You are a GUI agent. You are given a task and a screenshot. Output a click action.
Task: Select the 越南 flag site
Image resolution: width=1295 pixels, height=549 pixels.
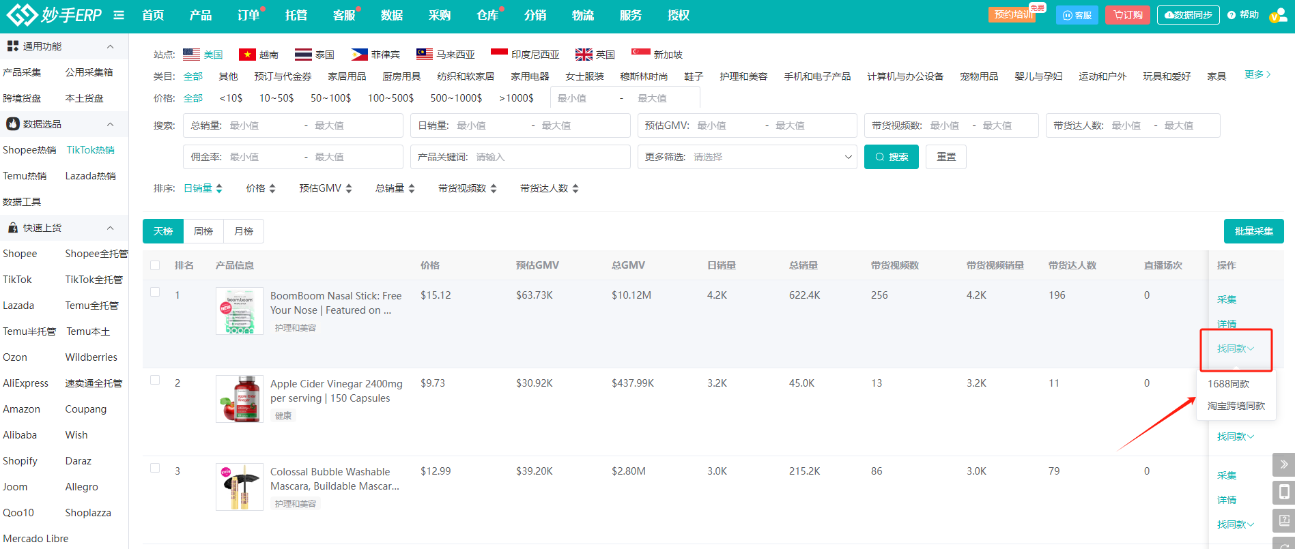pyautogui.click(x=259, y=55)
